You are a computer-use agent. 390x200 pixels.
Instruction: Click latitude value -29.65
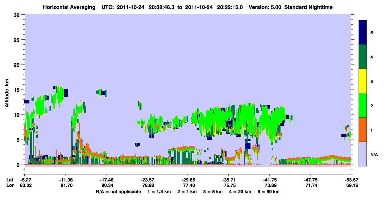pos(187,180)
